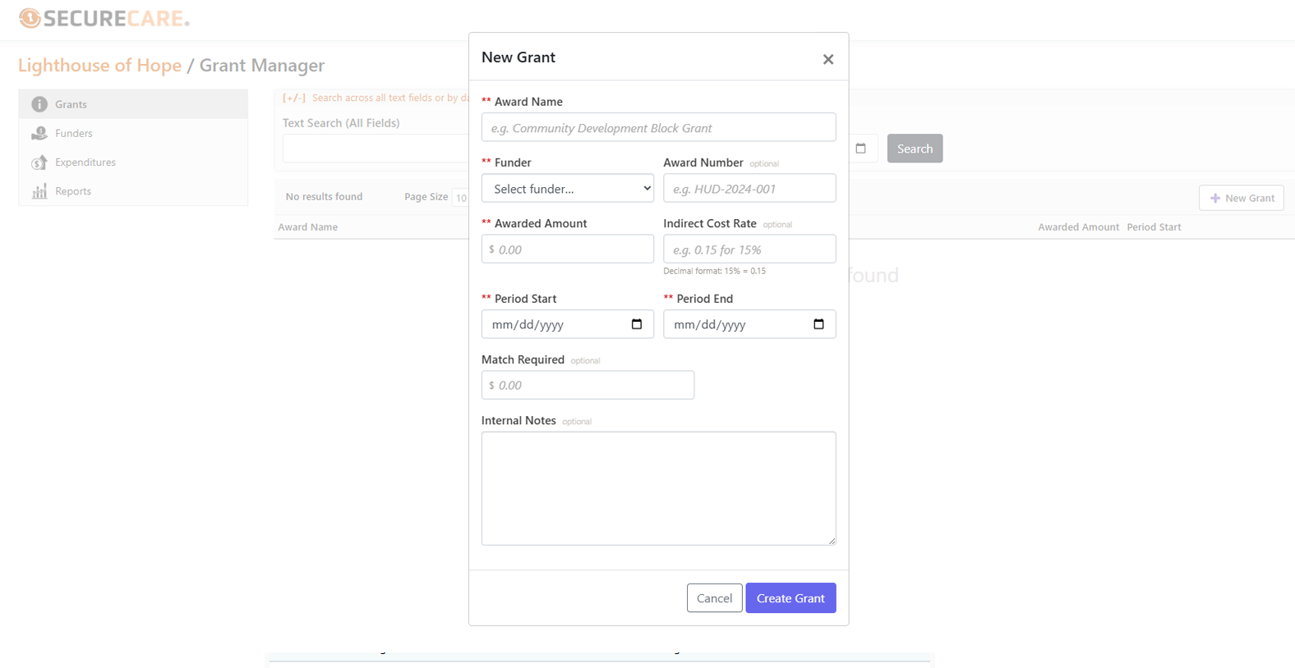Screen dimensions: 1295x668
Task: Open the Page Size dropdown
Action: pyautogui.click(x=460, y=198)
